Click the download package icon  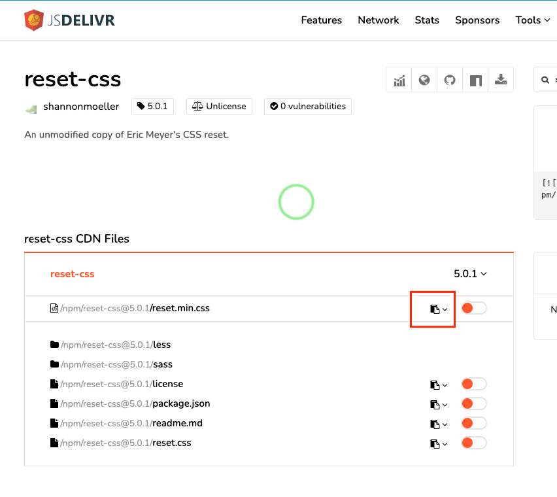point(501,80)
